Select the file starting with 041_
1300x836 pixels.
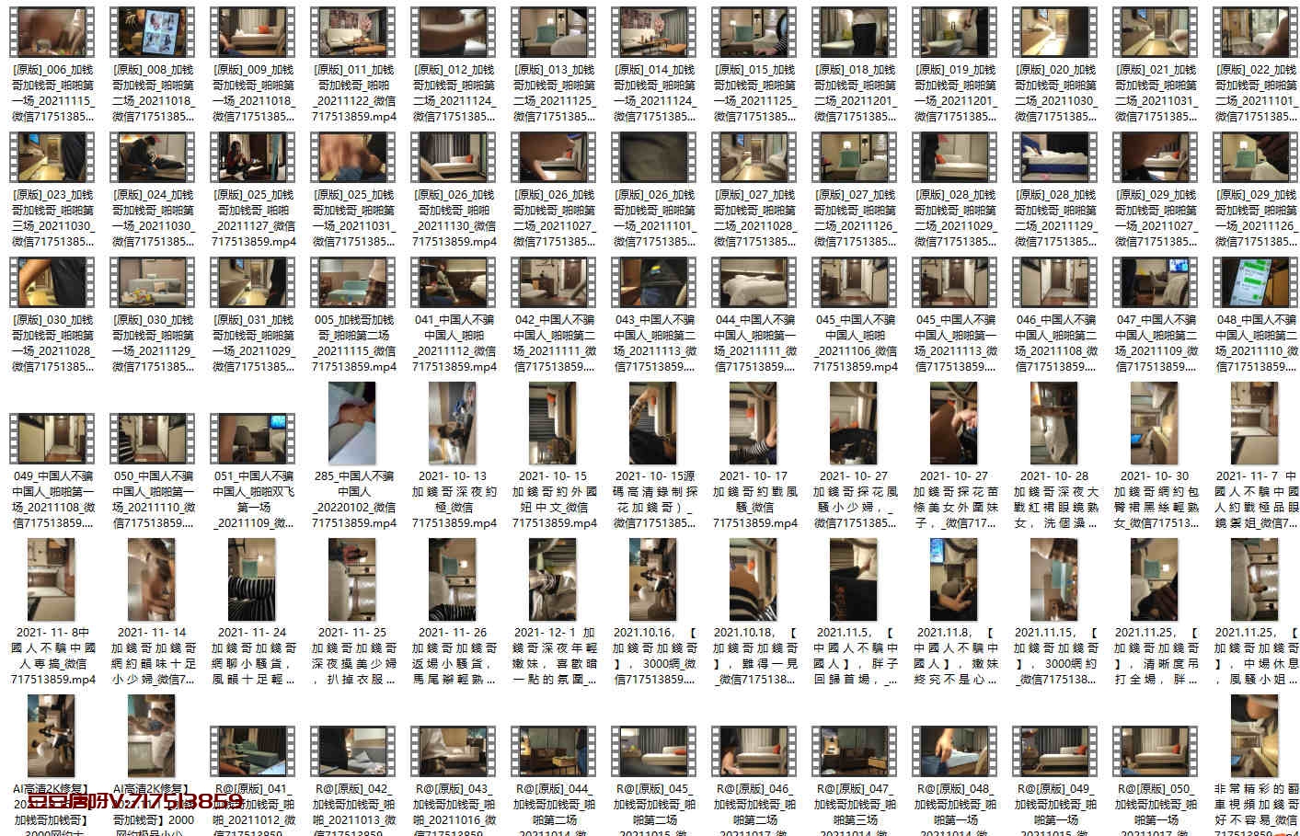click(454, 283)
